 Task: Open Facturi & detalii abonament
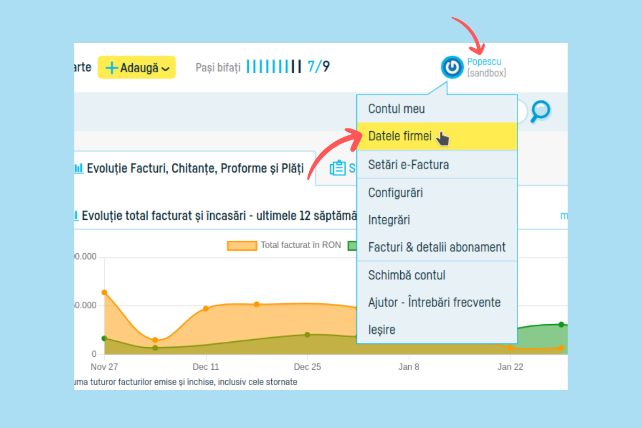pyautogui.click(x=437, y=247)
